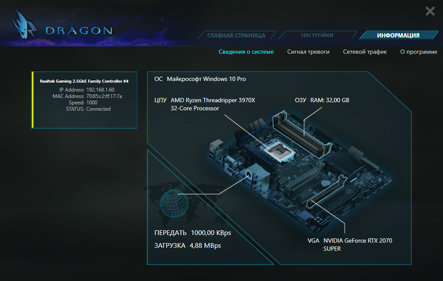The height and width of the screenshot is (281, 443).
Task: Switch to the НАСТРОЙКИ tab
Action: pyautogui.click(x=317, y=35)
